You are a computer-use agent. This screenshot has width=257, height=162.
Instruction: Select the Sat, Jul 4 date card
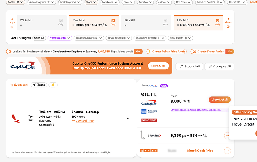tap(199, 23)
